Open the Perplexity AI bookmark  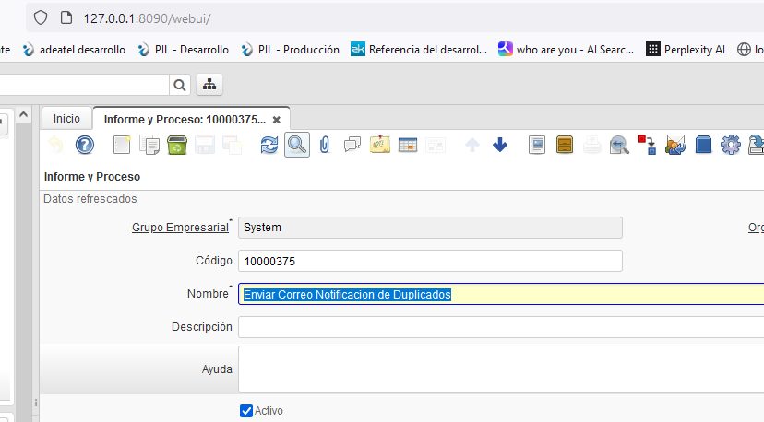[686, 50]
